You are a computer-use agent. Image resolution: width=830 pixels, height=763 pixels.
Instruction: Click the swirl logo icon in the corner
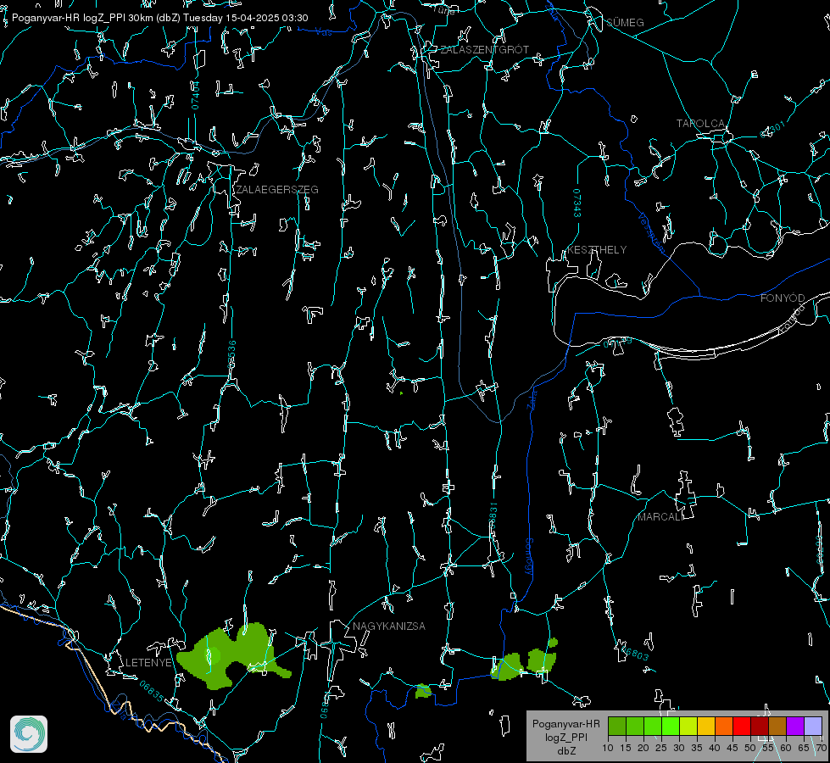29,734
